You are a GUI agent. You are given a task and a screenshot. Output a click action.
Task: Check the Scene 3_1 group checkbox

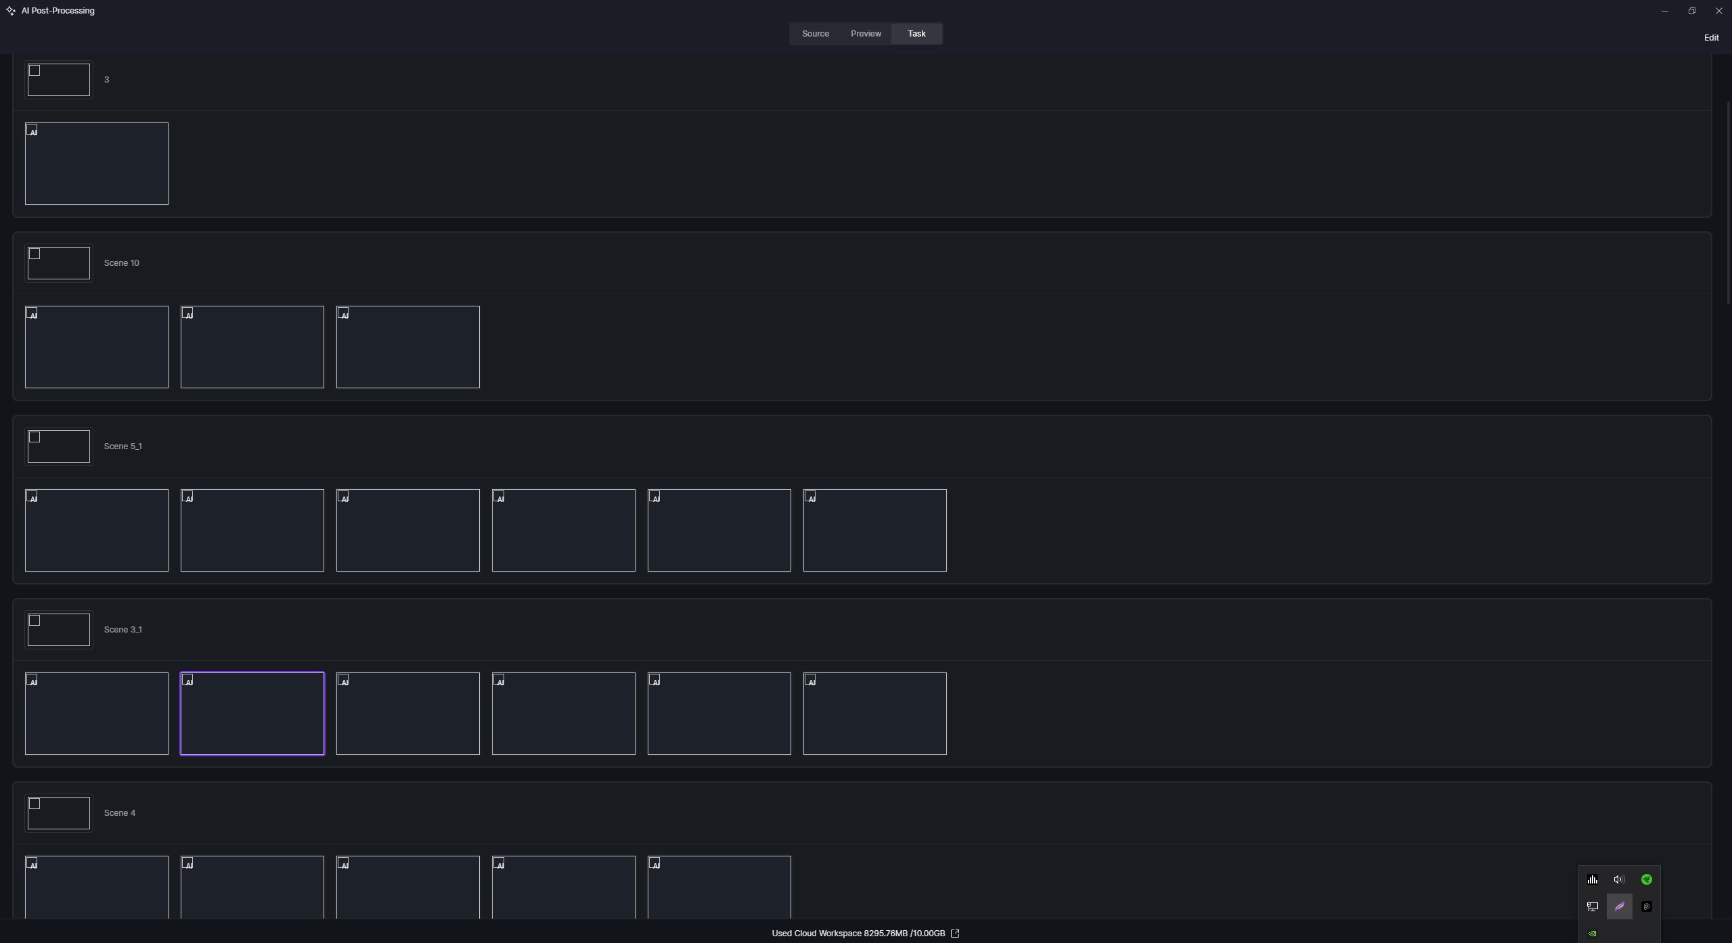click(x=35, y=621)
